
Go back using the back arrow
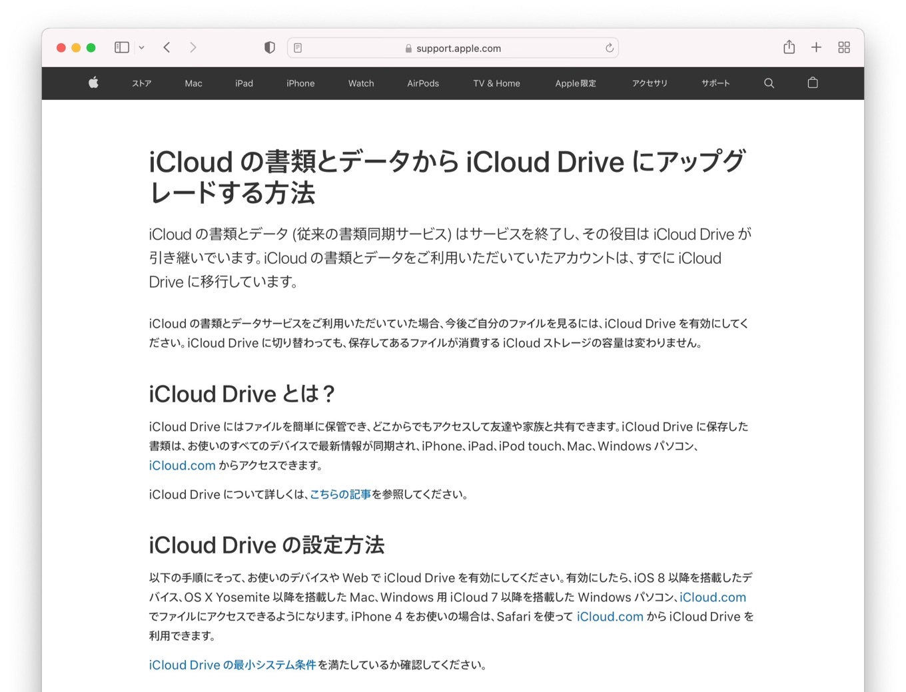point(167,47)
